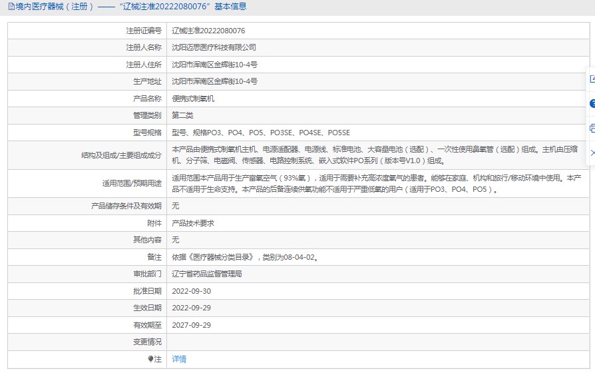Click the 注册人名称 row label

(x=144, y=47)
